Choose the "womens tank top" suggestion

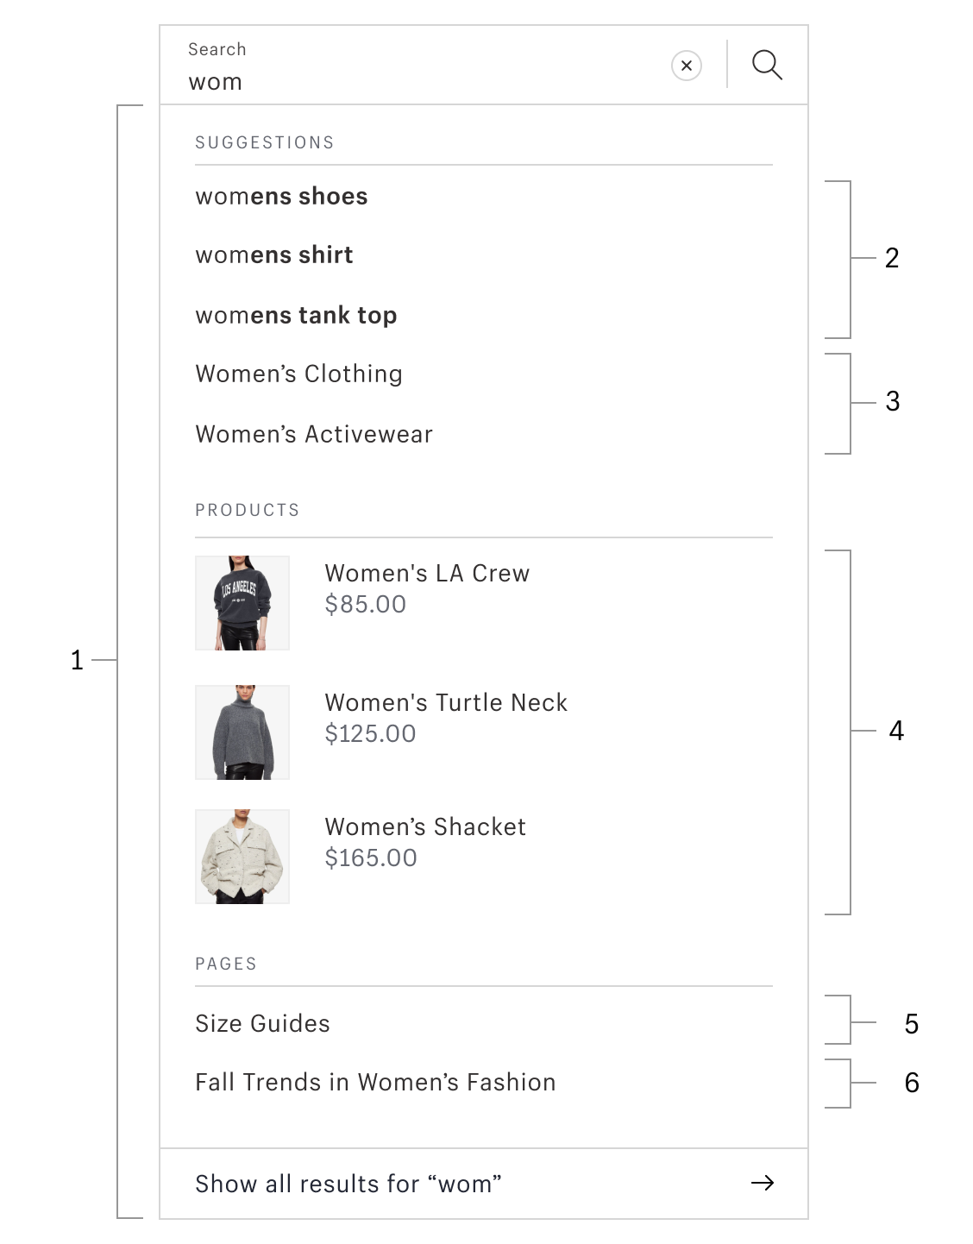click(296, 316)
